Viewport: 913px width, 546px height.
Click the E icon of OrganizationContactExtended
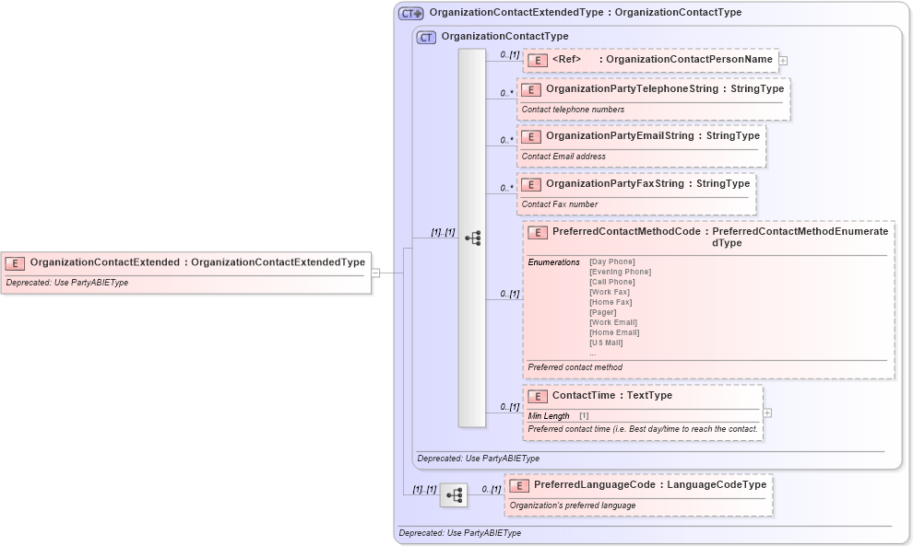[13, 261]
